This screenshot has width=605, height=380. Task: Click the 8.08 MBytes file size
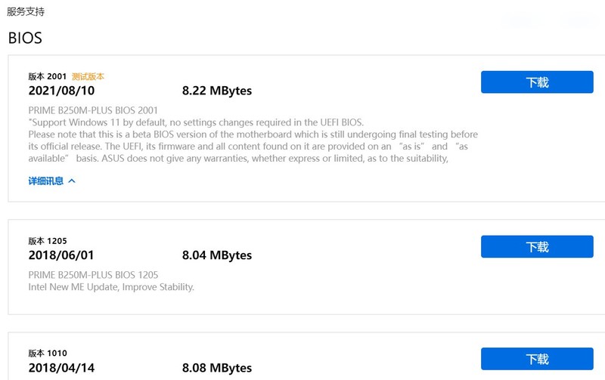coord(217,368)
